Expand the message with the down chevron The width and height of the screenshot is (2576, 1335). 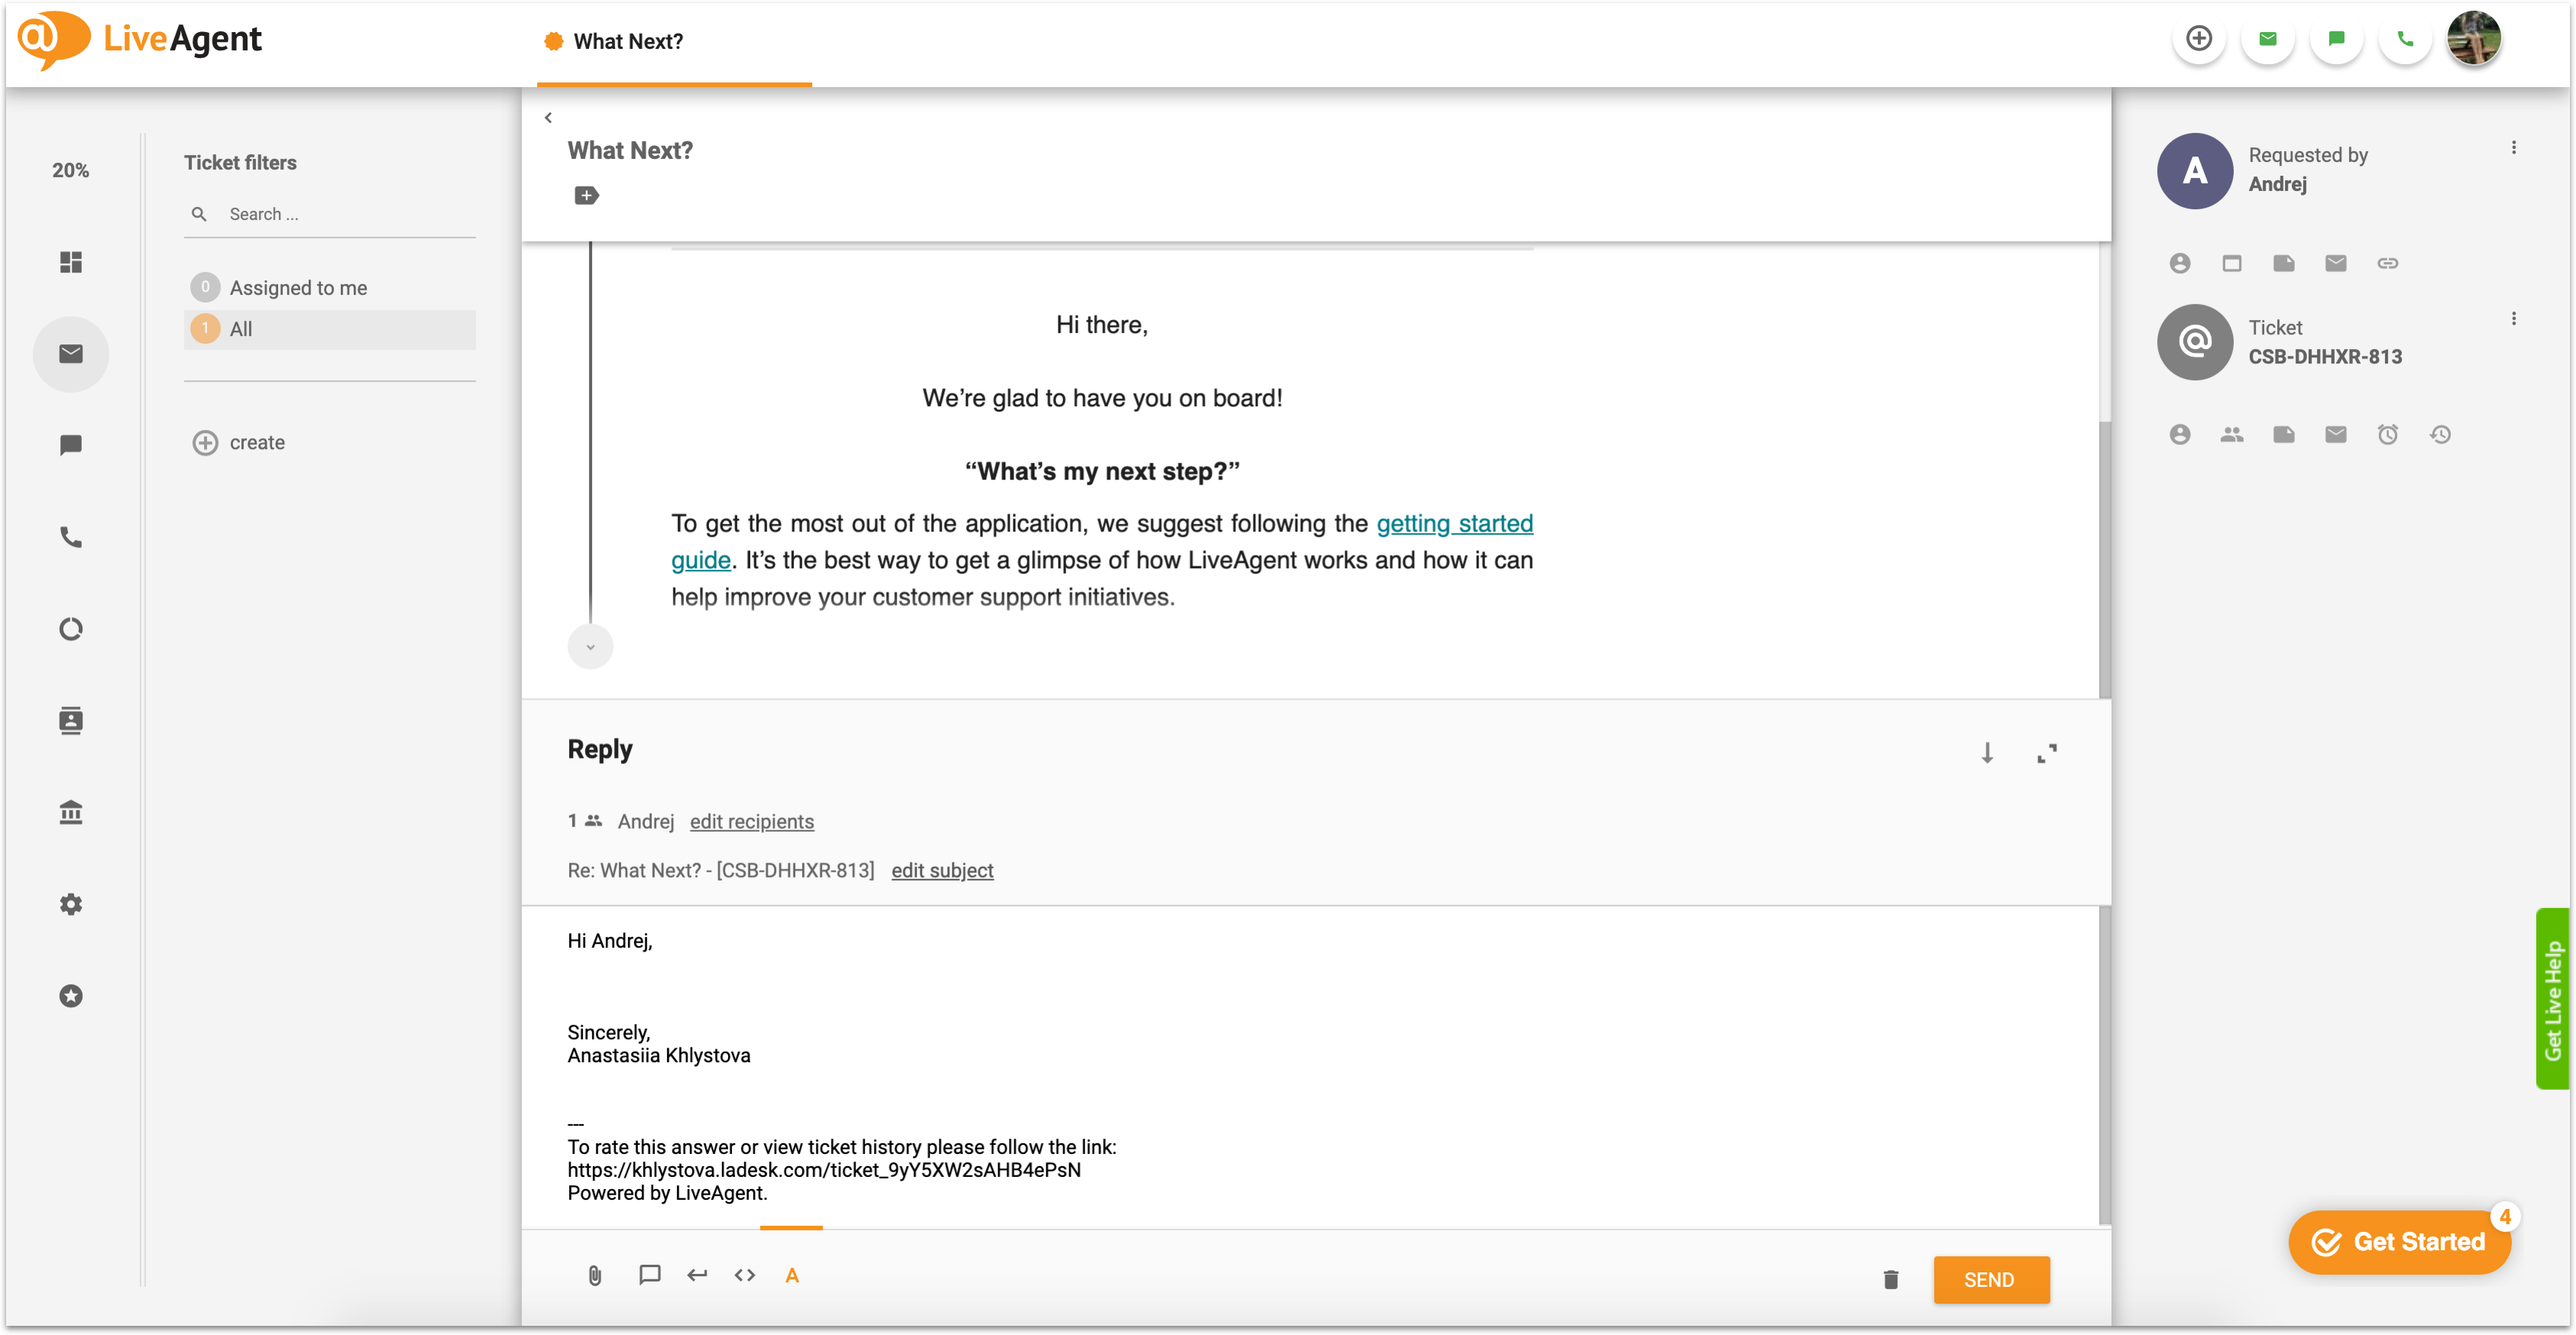(590, 646)
